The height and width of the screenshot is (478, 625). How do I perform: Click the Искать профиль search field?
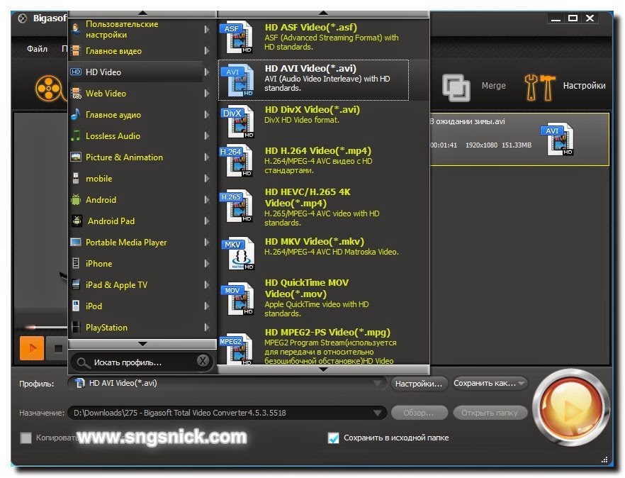(x=141, y=362)
